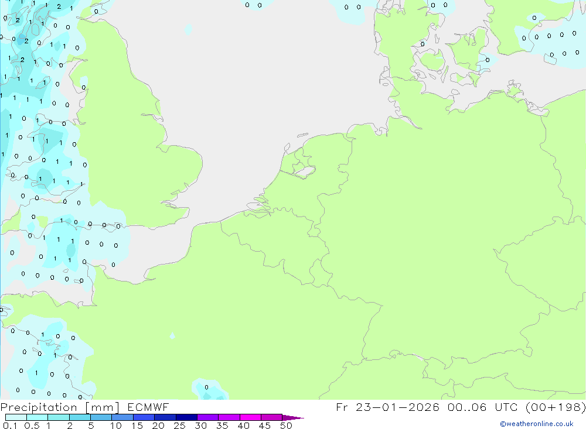Click the 'Fr 23-01-2026' date text

[x=387, y=407]
